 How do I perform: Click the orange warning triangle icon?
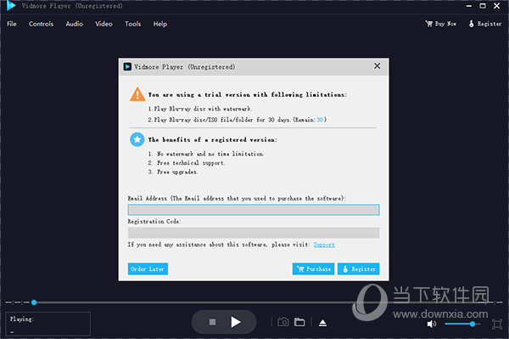pyautogui.click(x=137, y=94)
